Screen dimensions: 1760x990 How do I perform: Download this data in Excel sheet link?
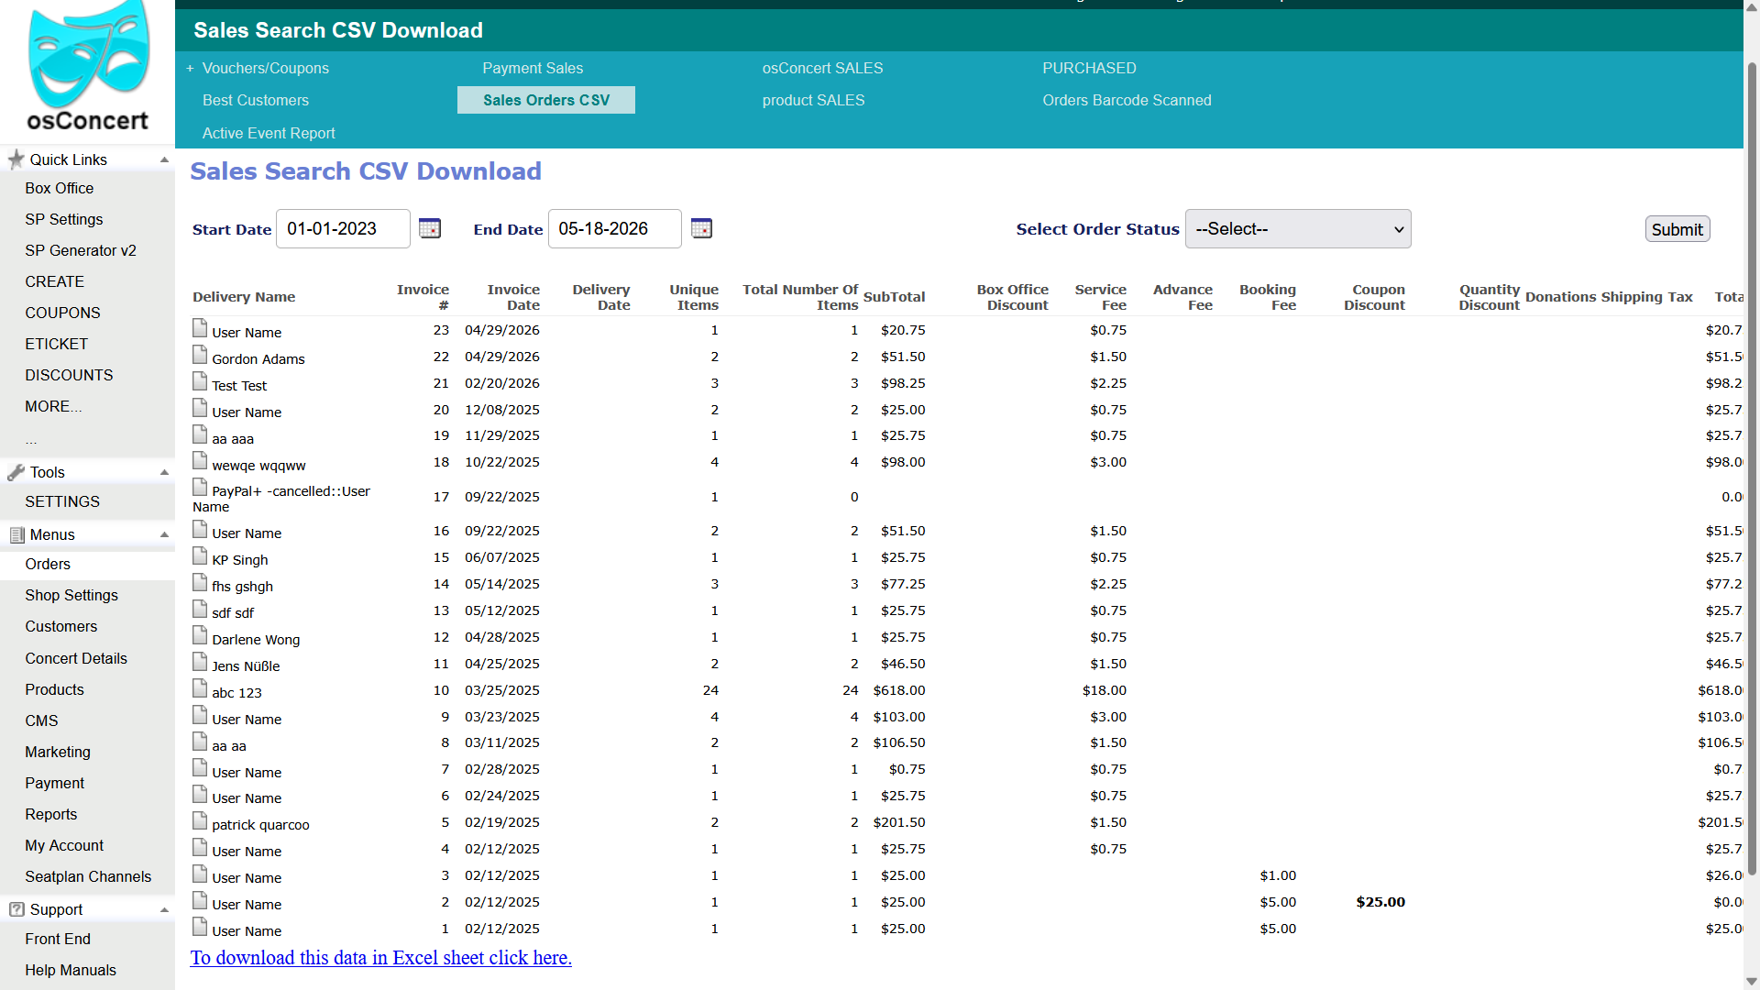click(x=380, y=957)
